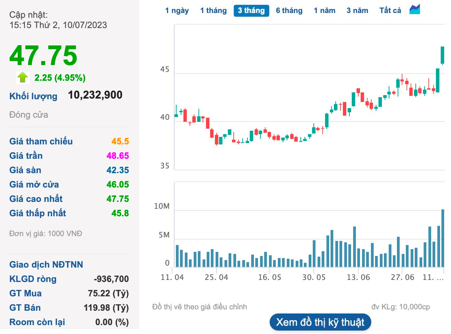Click the area chart type icon
Image resolution: width=451 pixels, height=334 pixels.
pyautogui.click(x=415, y=10)
